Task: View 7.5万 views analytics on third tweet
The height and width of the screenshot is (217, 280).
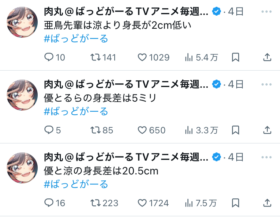Action: [x=201, y=203]
